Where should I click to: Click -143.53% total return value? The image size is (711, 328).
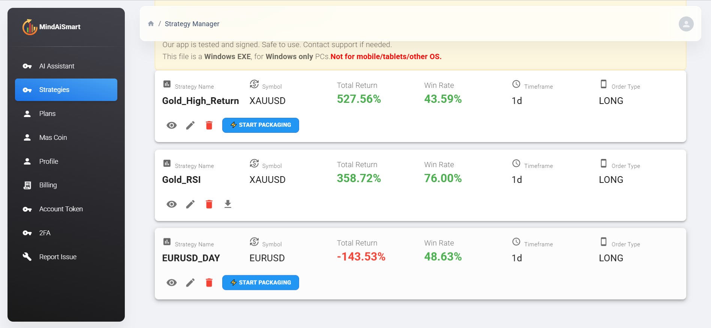point(361,257)
